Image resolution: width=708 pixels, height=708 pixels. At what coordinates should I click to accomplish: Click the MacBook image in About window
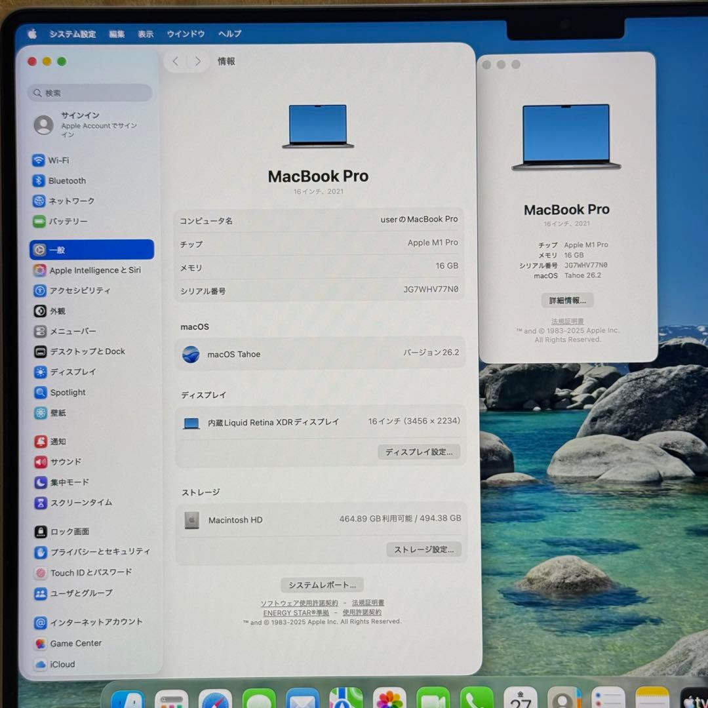tap(566, 137)
